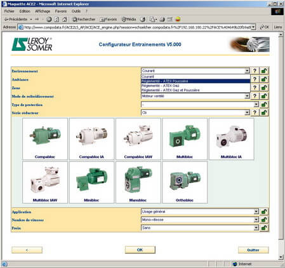
Task: Open the Affichage menu
Action: coord(43,11)
